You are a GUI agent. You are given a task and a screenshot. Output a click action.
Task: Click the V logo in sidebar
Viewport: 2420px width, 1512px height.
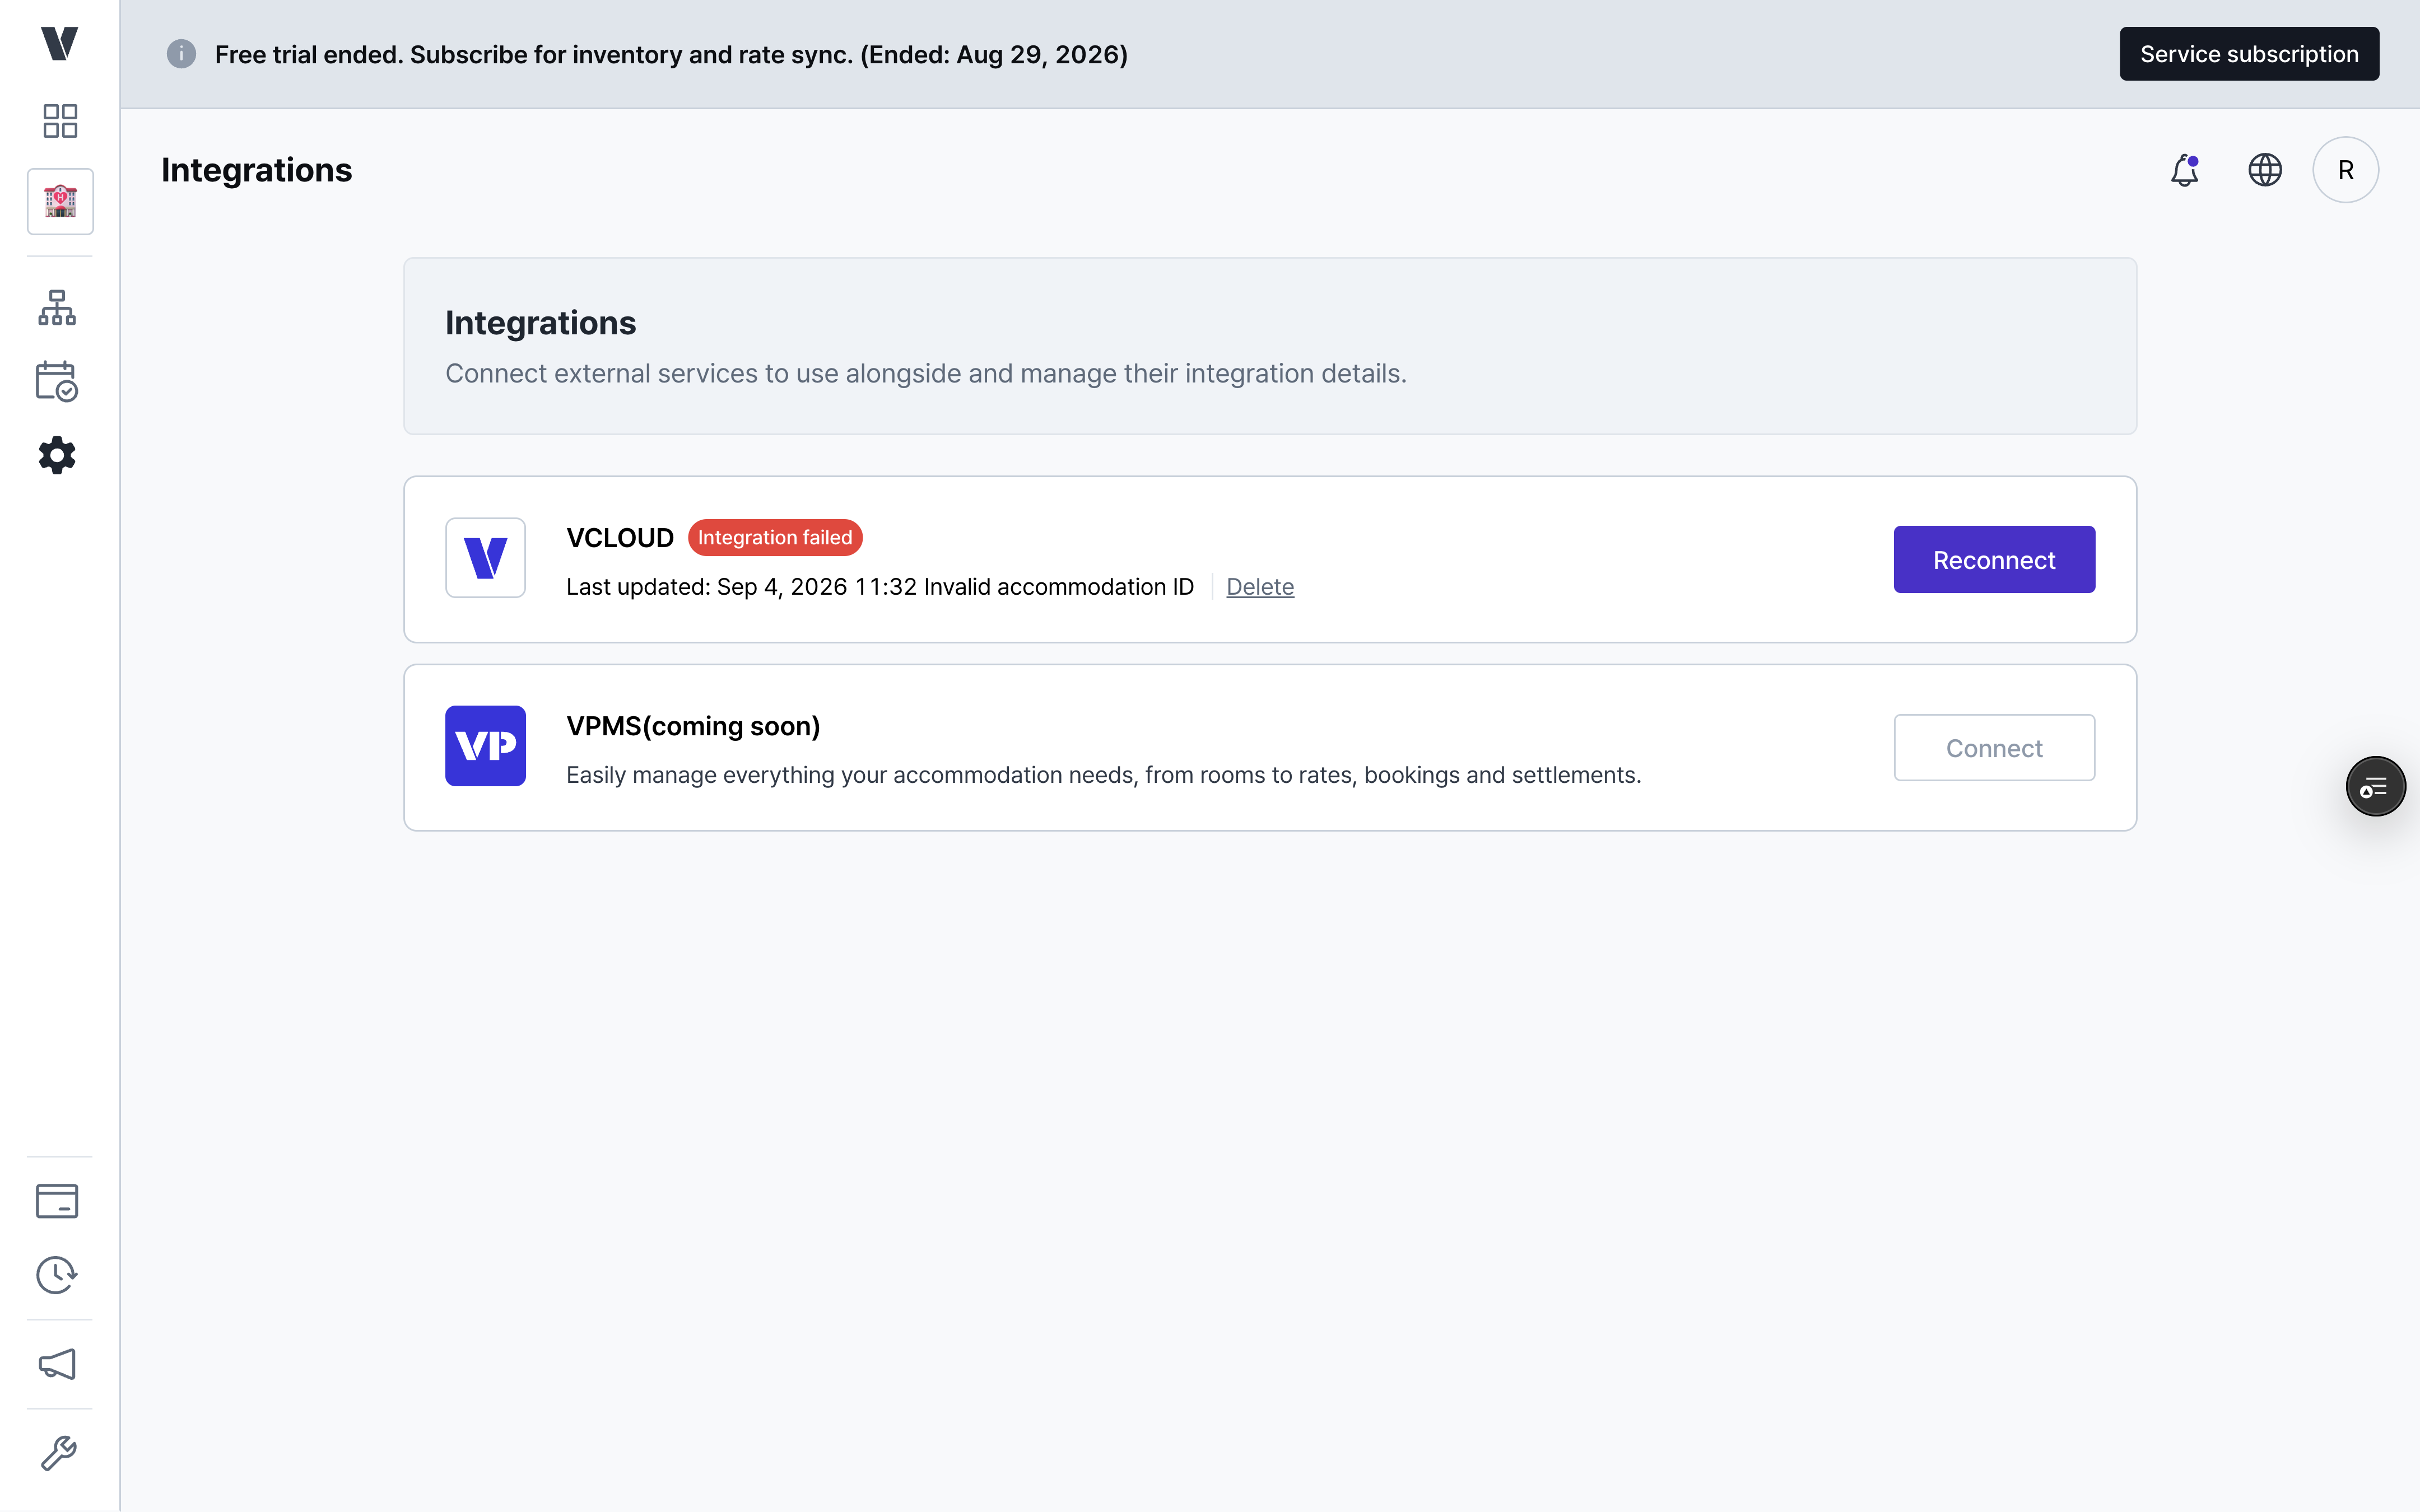[x=60, y=43]
